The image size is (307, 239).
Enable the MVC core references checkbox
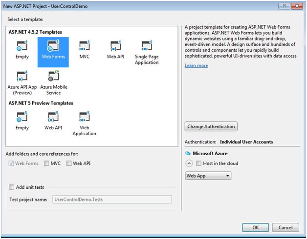pyautogui.click(x=46, y=163)
